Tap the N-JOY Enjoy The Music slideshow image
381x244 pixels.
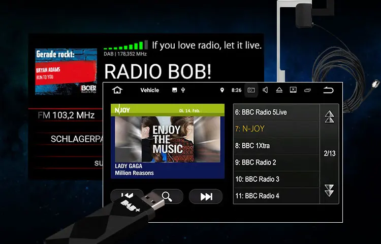tap(168, 139)
